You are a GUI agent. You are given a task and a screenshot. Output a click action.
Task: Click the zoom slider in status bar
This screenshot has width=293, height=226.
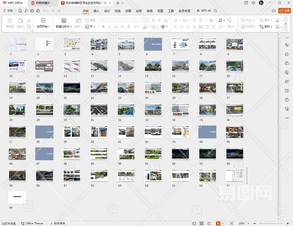(x=271, y=223)
